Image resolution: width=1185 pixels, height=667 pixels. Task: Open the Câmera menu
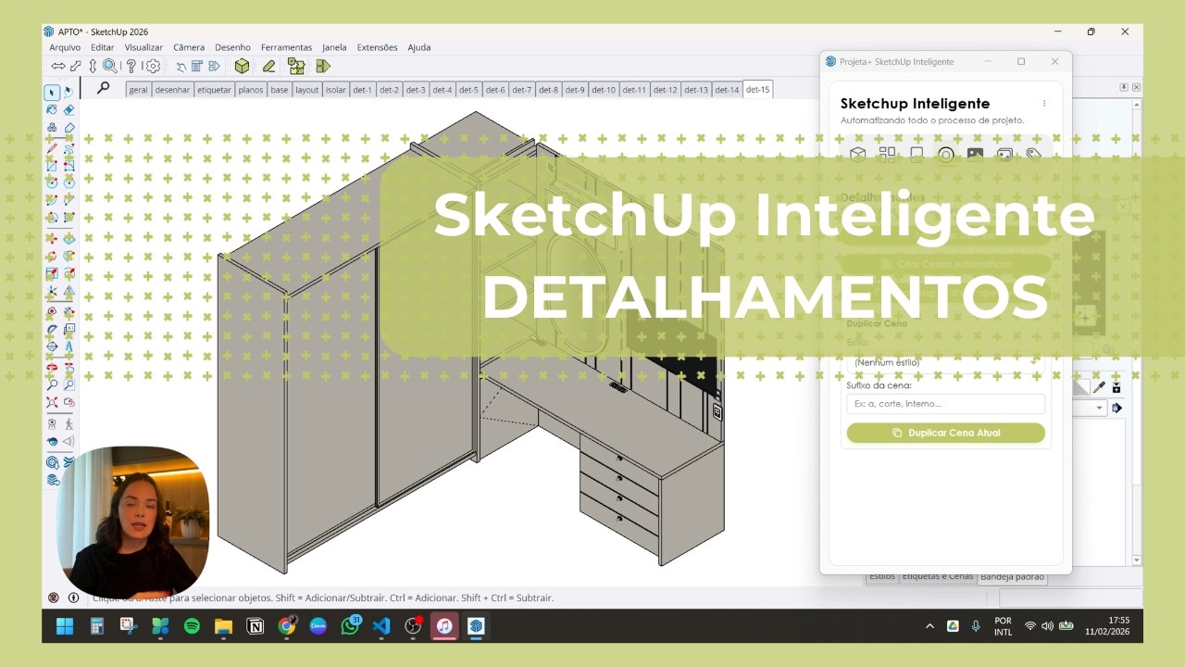pyautogui.click(x=189, y=47)
